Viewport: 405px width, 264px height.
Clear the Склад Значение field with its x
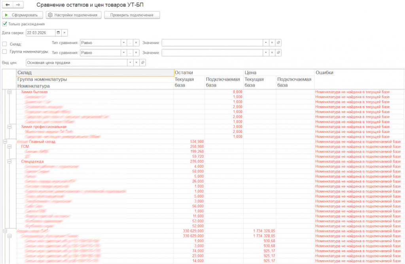[272, 43]
